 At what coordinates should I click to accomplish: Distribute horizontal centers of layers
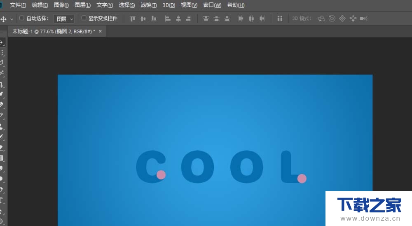pos(251,19)
